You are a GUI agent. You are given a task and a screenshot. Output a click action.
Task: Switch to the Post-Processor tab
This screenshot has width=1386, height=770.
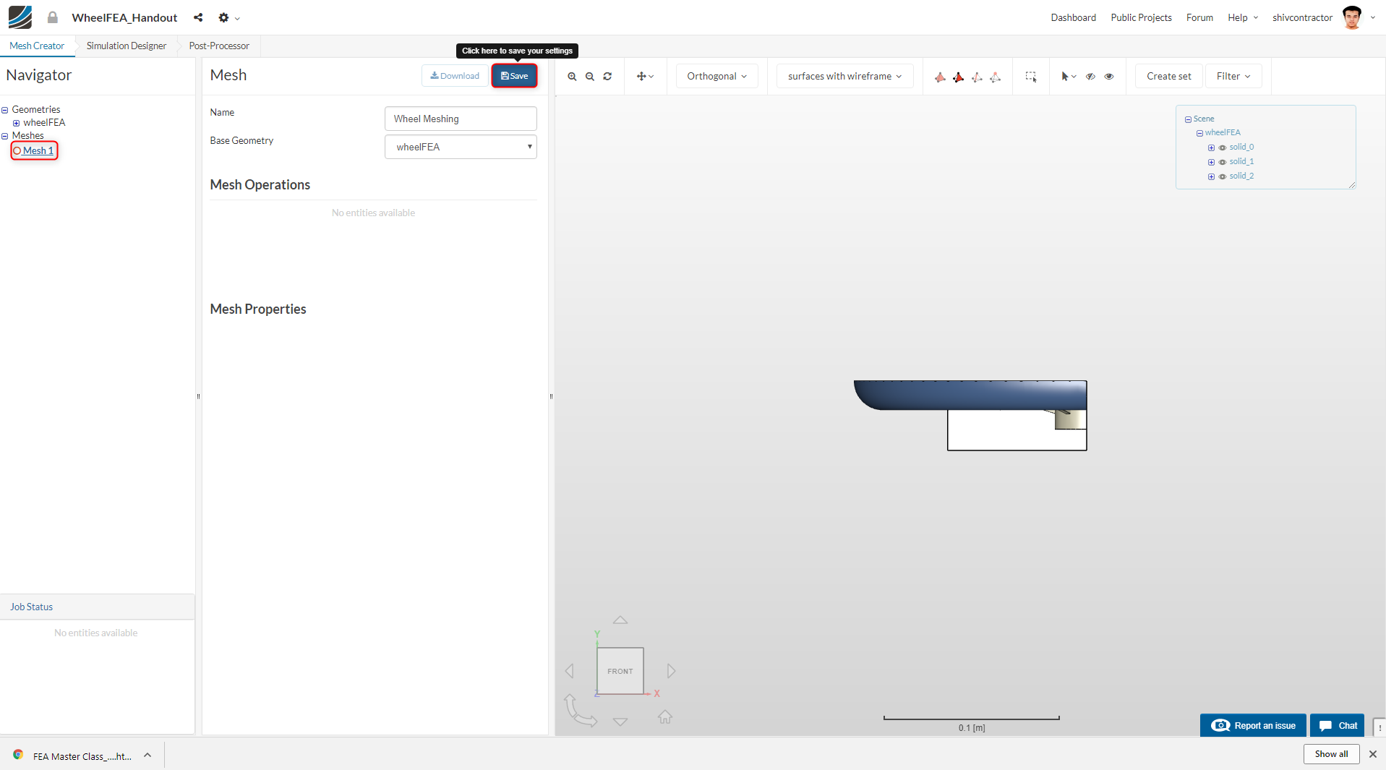pyautogui.click(x=219, y=46)
